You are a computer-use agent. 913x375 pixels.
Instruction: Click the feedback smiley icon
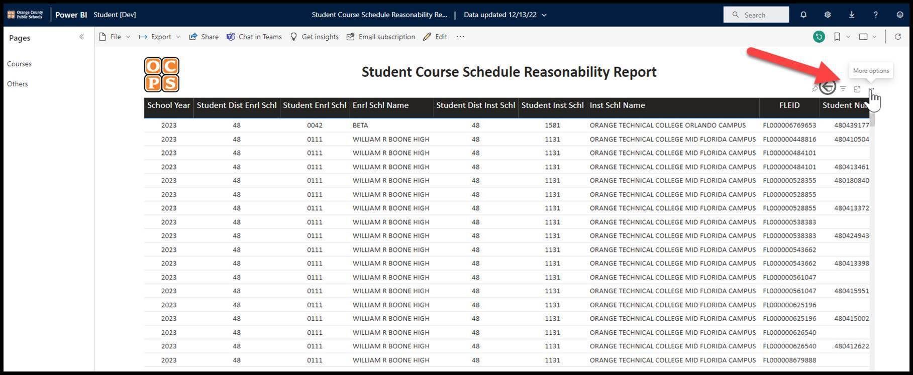tap(900, 15)
